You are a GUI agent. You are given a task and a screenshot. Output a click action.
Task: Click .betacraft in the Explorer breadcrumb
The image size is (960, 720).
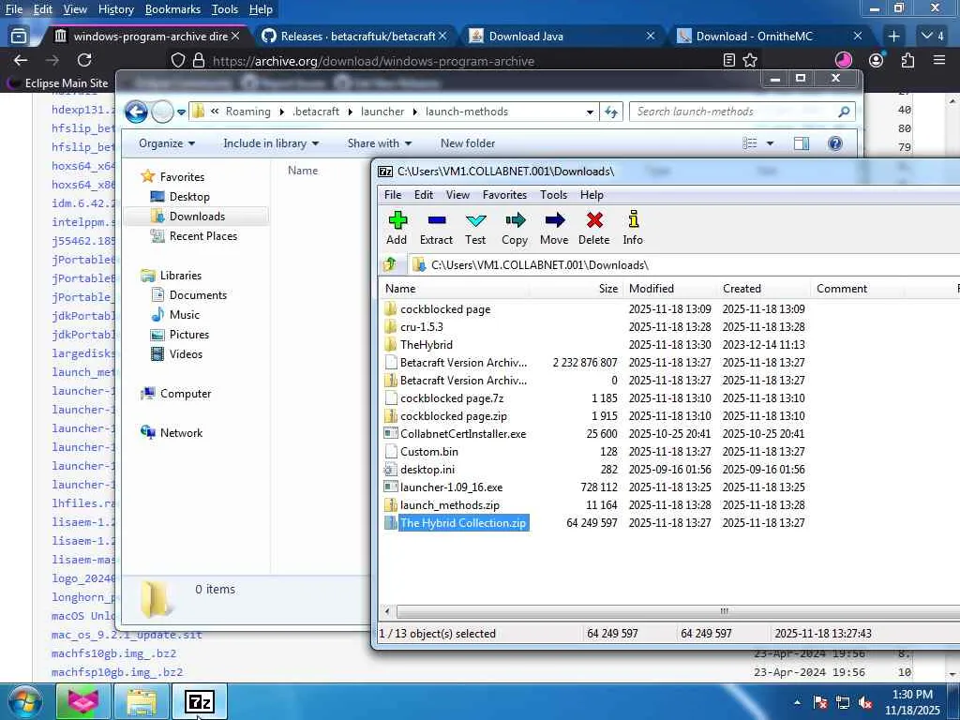316,112
